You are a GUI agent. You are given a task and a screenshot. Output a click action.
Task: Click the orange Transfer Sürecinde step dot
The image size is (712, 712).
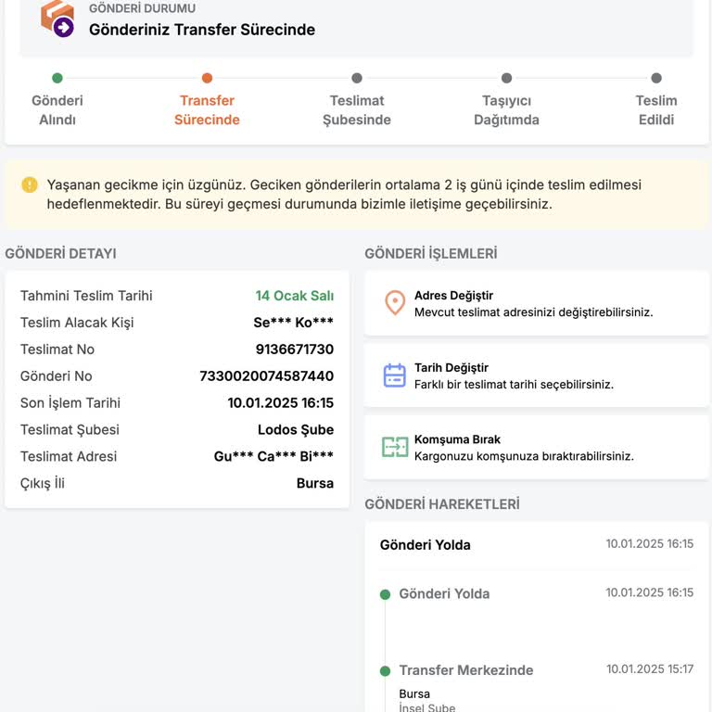(207, 79)
